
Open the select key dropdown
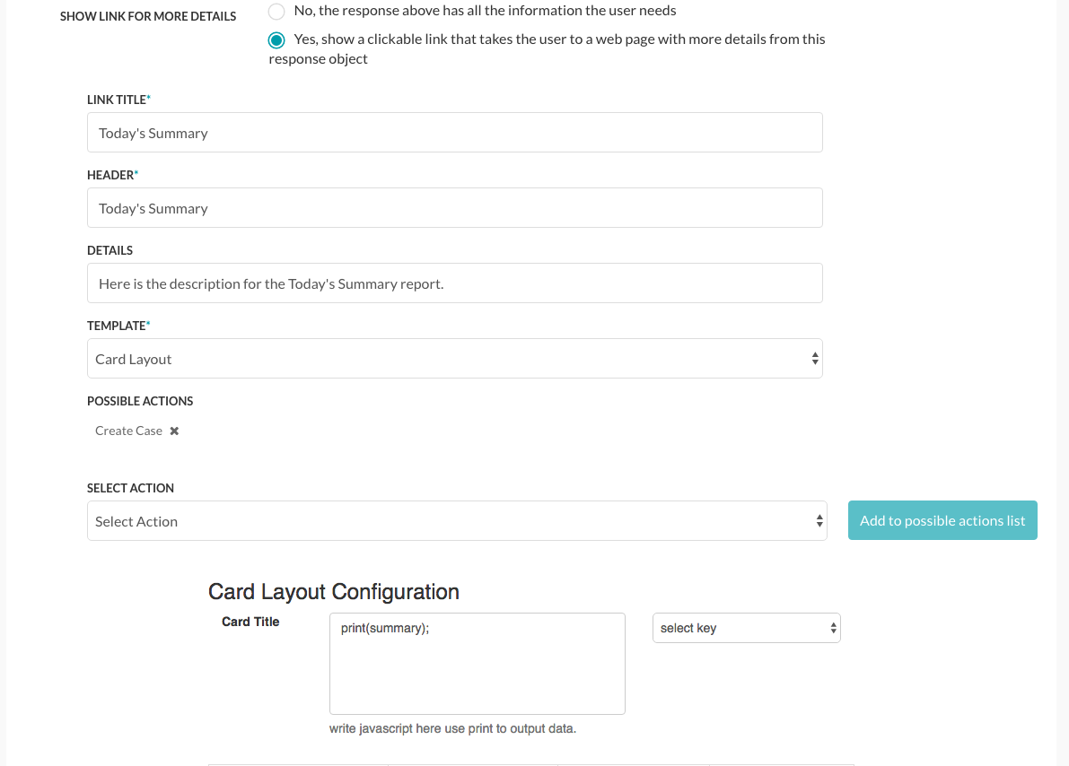pyautogui.click(x=747, y=628)
